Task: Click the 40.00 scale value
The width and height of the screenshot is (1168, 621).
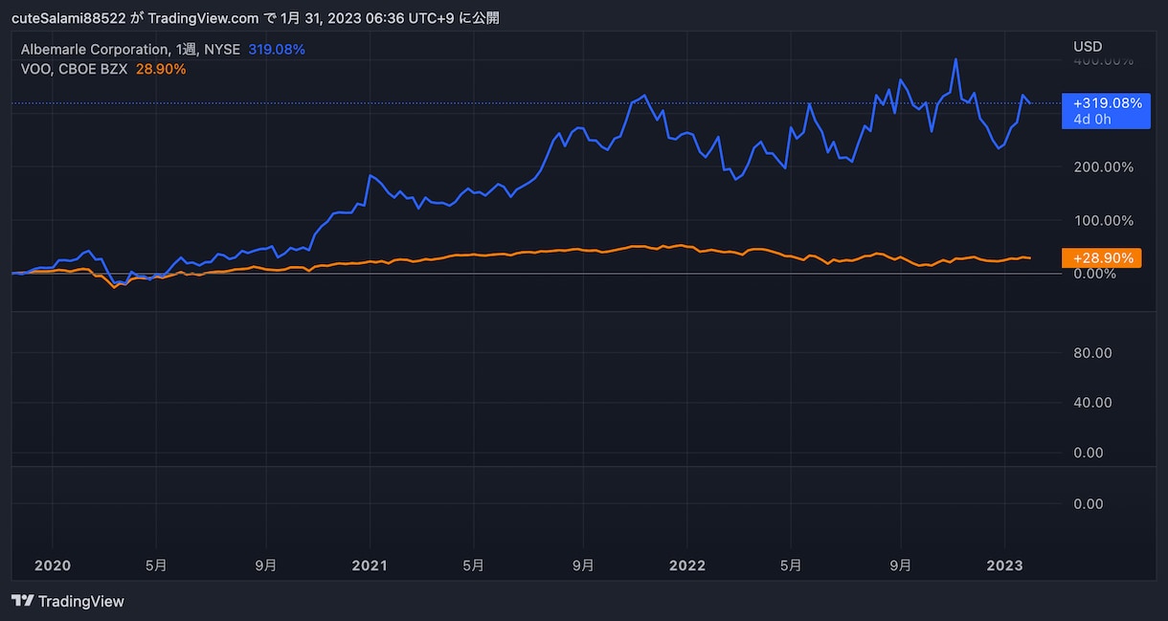Action: [1092, 402]
